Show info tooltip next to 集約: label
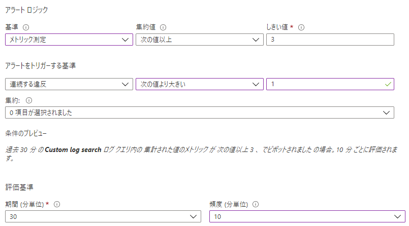Viewport: 409px width, 226px height. pos(29,100)
